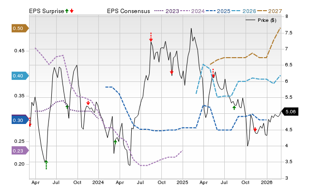Click the dark blue 0.30 value tag
310x185 pixels.
pos(20,120)
